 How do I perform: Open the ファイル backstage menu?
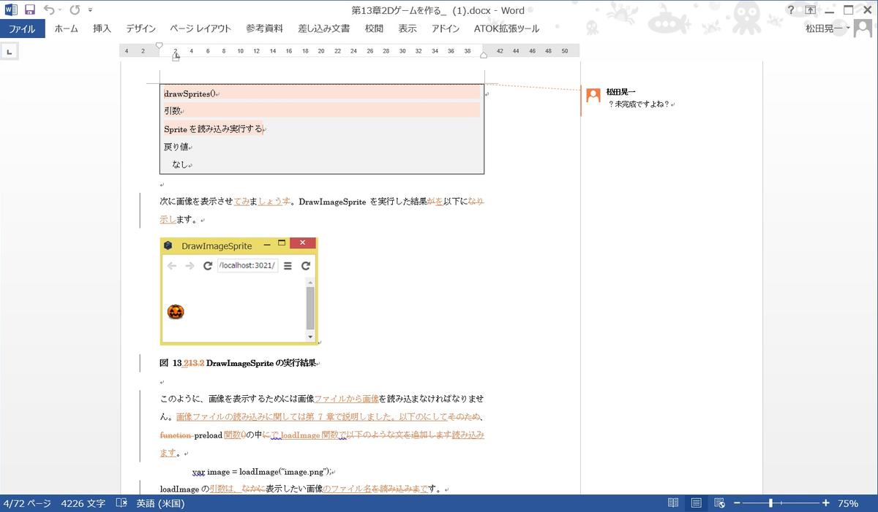(x=22, y=28)
